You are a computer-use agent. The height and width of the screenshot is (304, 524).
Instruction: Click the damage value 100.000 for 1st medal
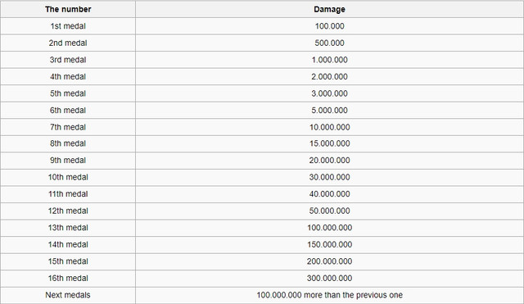329,26
